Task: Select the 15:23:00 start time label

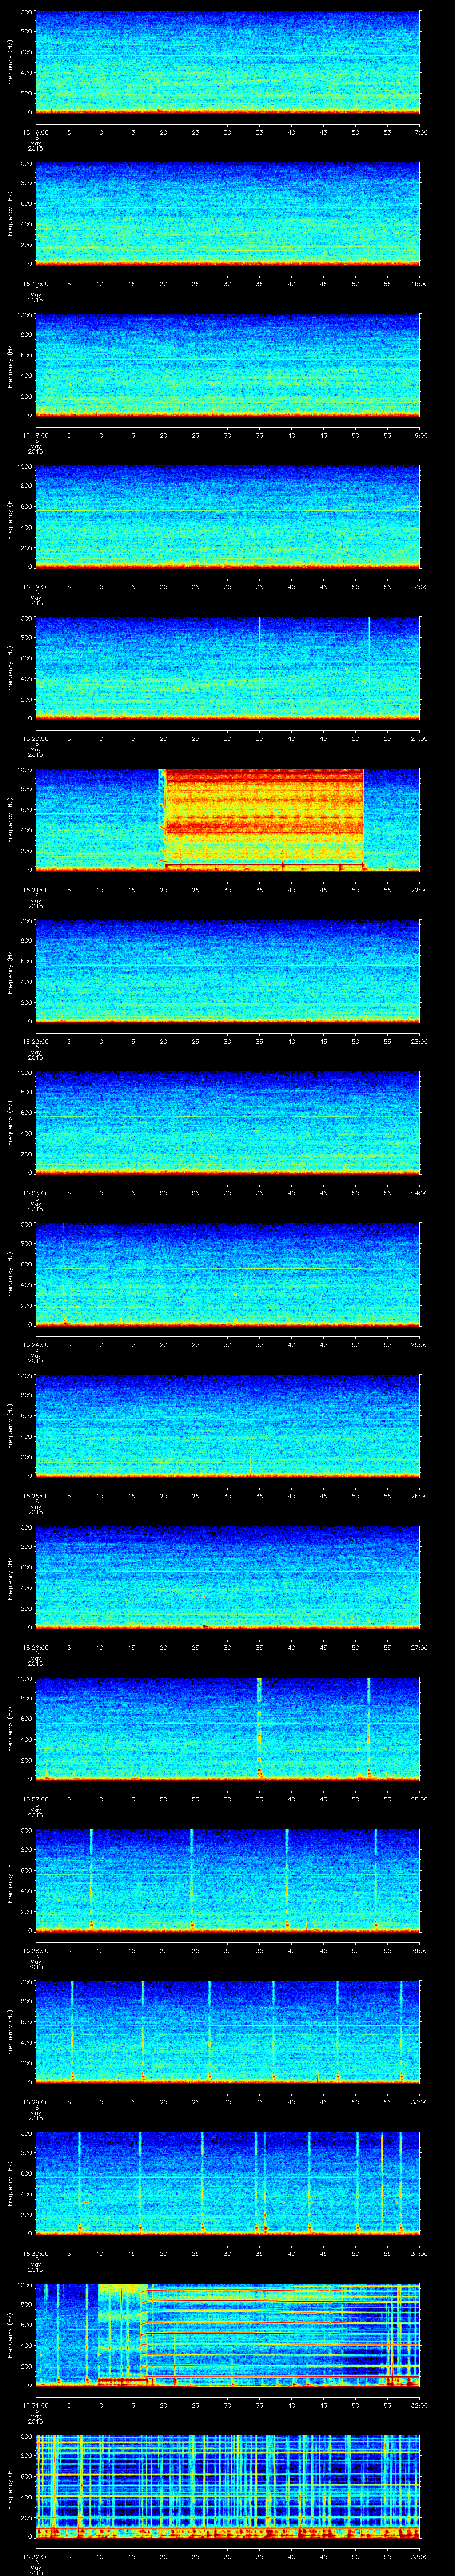Action: pyautogui.click(x=35, y=1193)
